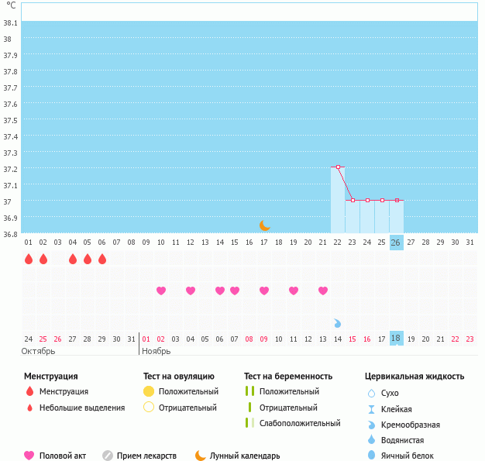Click the Половой акт heart legend icon
Image resolution: width=485 pixels, height=461 pixels.
point(29,456)
